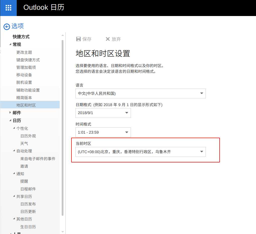Open the 日期格式 dropdown showing 2018/9/1
This screenshot has height=234, width=256.
point(103,113)
